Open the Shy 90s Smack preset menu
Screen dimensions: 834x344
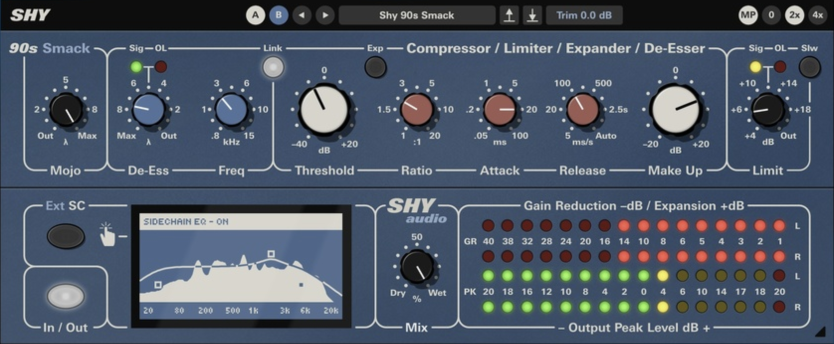point(417,15)
